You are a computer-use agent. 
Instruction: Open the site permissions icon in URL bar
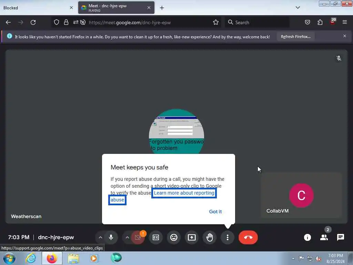75,22
